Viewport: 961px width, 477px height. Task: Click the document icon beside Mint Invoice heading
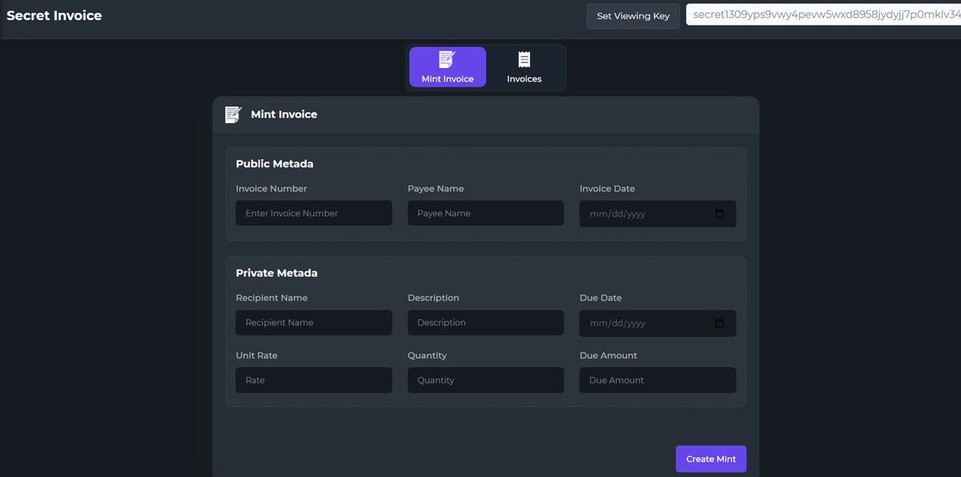(x=232, y=114)
